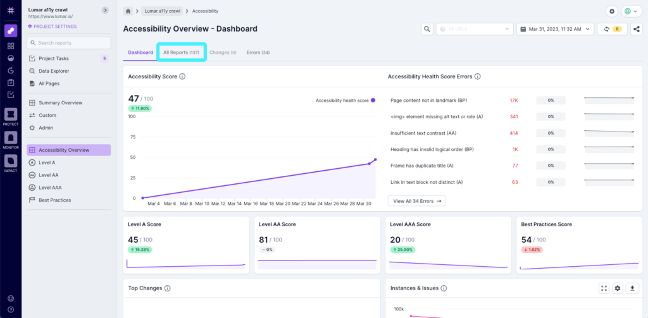Switch to the Monitor app
This screenshot has width=648, height=318.
(x=11, y=140)
